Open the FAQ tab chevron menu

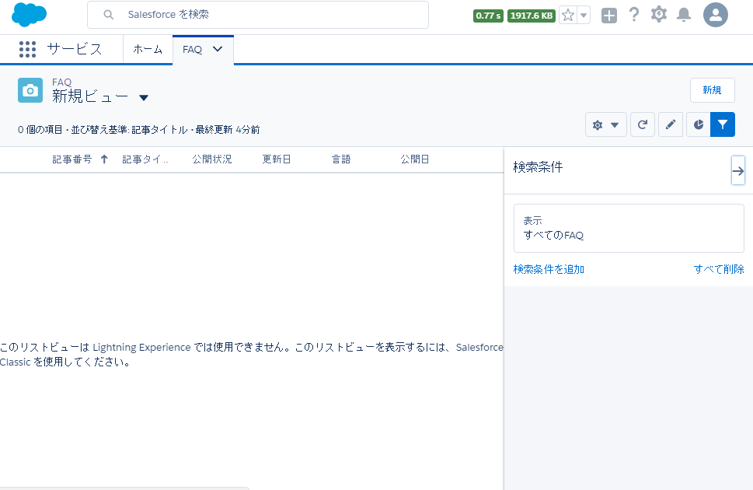218,49
